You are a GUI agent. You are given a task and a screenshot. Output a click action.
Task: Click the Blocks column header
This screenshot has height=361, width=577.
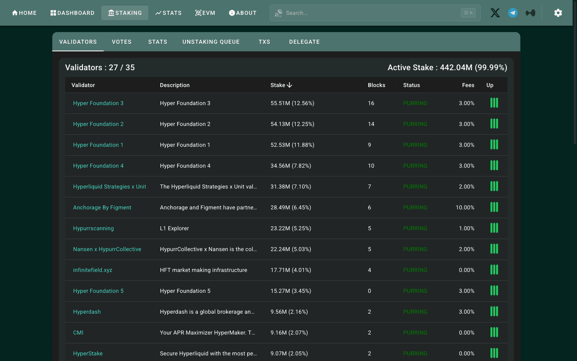click(377, 85)
